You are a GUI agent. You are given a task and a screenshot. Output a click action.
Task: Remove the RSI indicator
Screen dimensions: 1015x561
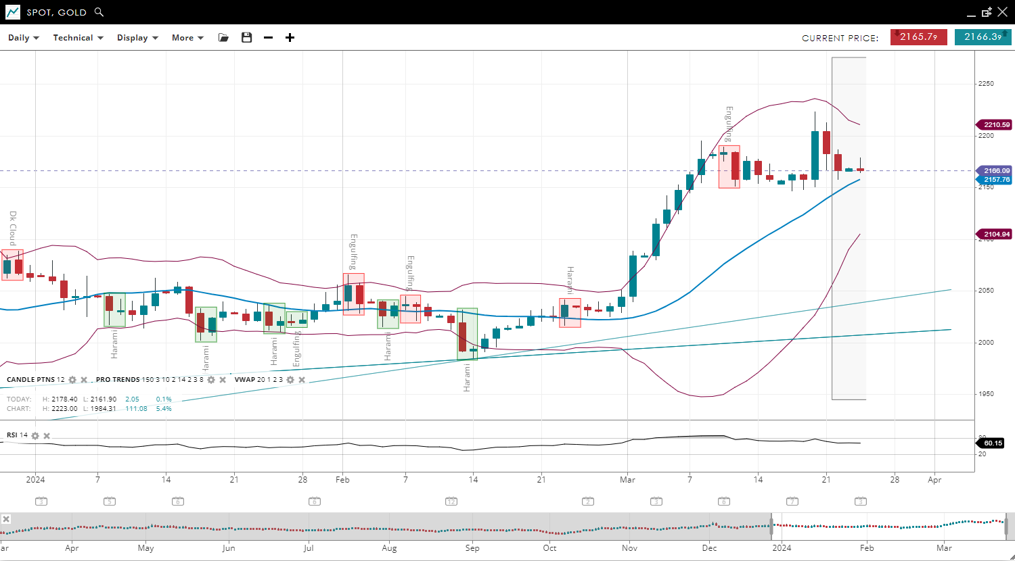coord(47,435)
